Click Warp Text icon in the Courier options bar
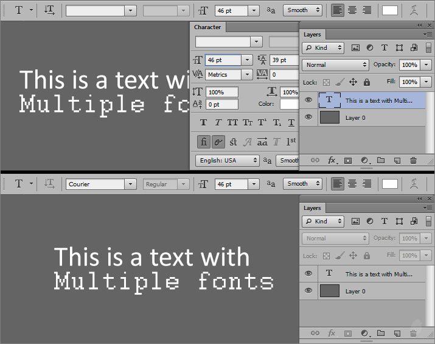This screenshot has height=344, width=435. (414, 184)
